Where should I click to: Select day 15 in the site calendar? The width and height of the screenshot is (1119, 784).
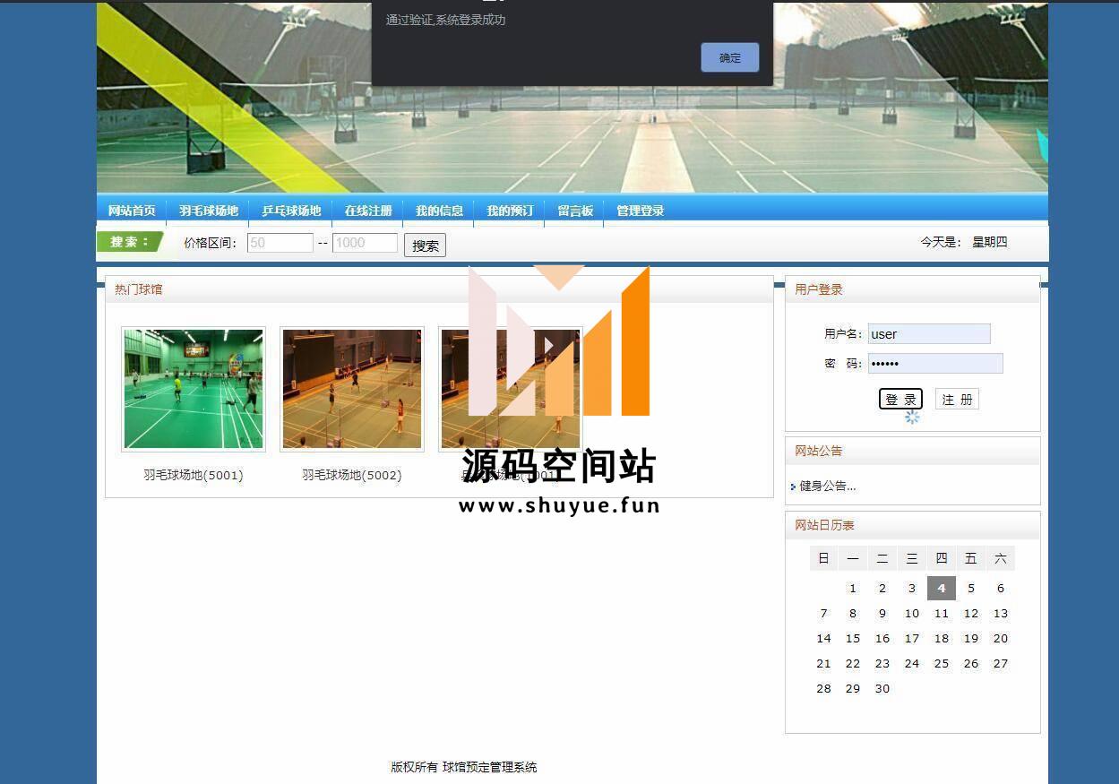pyautogui.click(x=853, y=639)
